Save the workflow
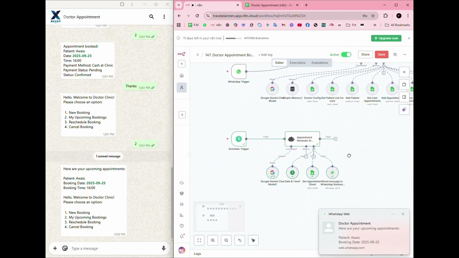Screen dimensions: 459x258 coord(382,54)
